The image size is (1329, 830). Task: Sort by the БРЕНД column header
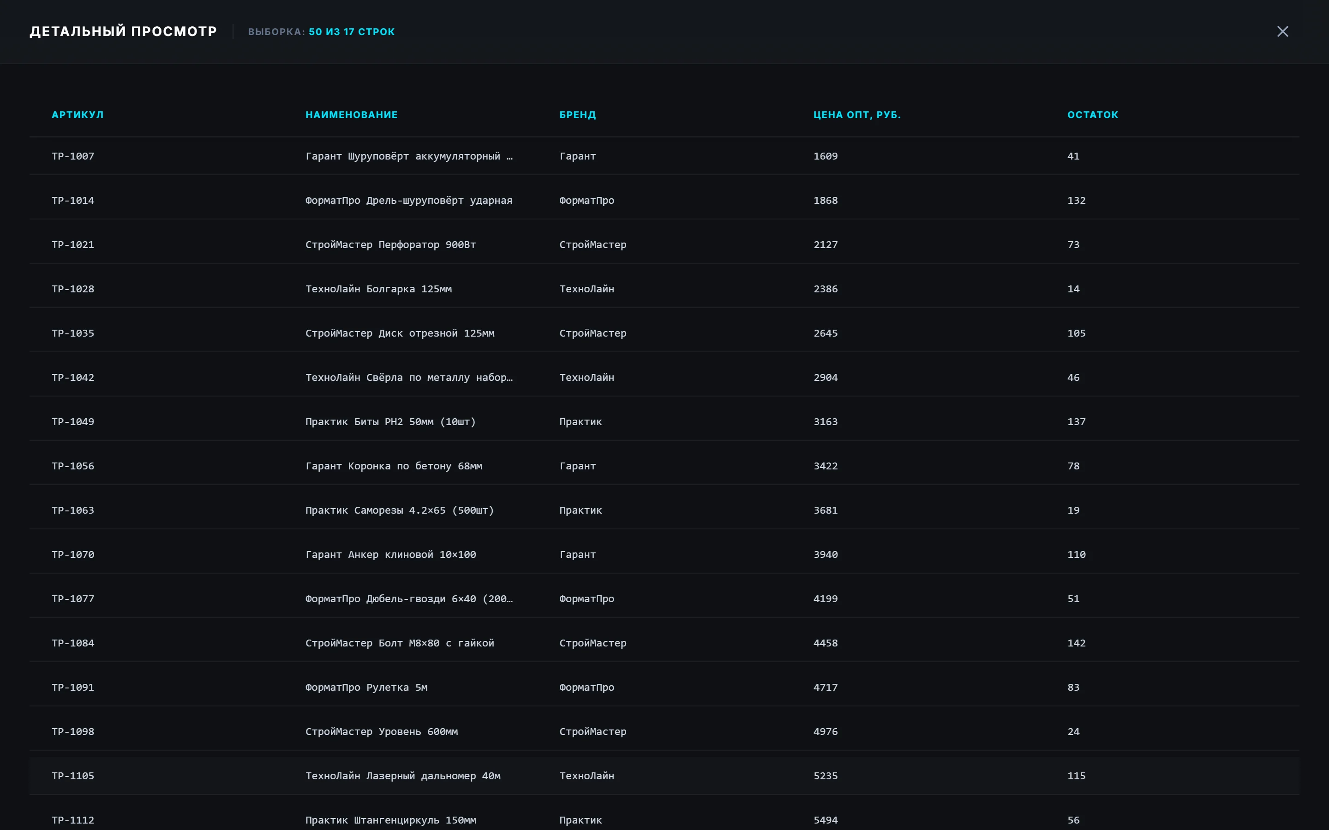tap(578, 115)
